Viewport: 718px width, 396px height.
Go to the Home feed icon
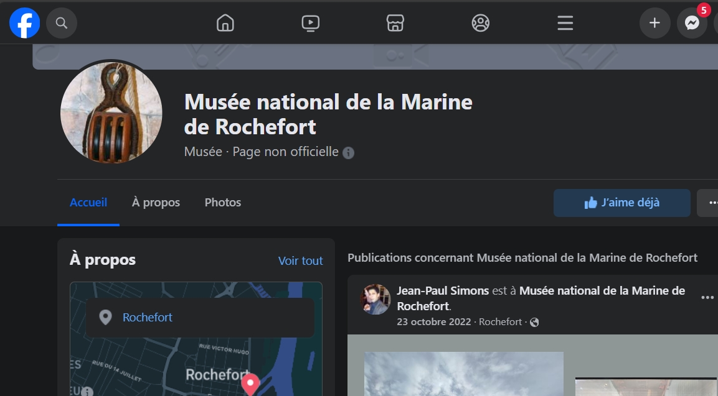pos(225,23)
